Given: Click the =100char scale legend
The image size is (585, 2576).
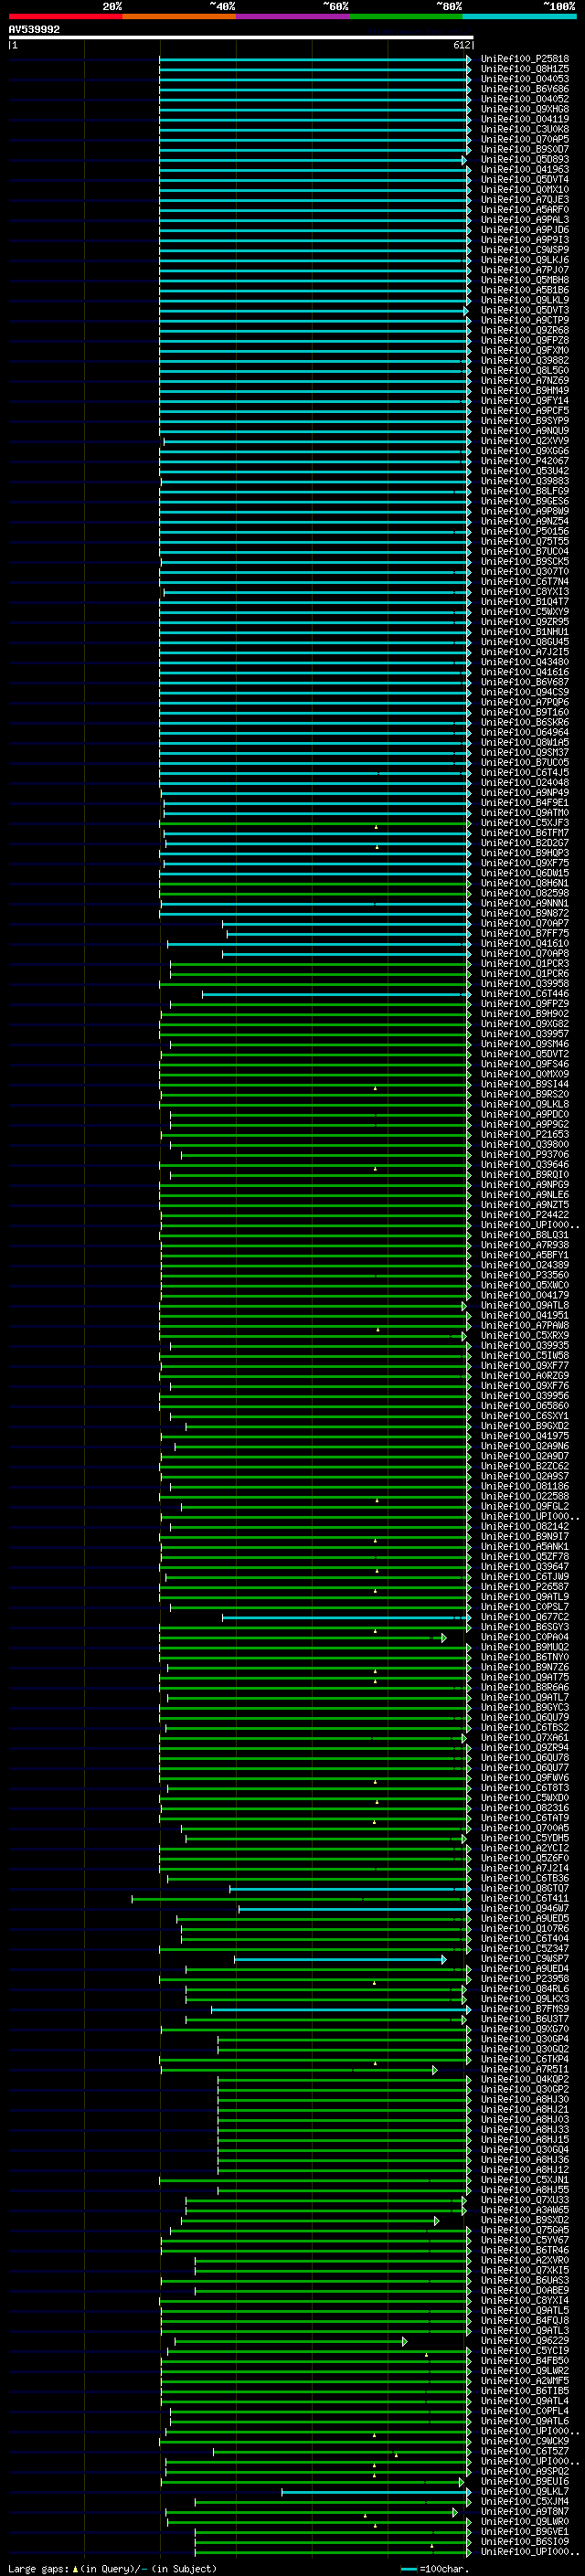Looking at the screenshot, I should coord(435,2569).
